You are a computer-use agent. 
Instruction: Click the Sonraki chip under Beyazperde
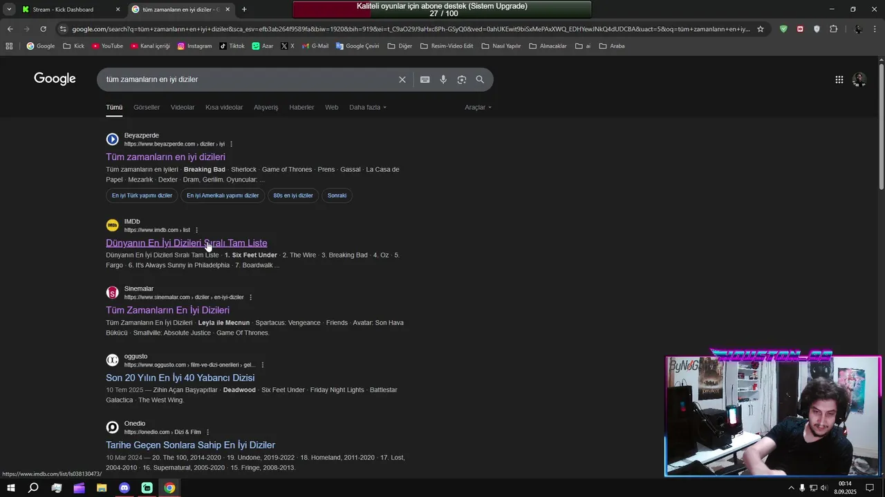point(337,195)
